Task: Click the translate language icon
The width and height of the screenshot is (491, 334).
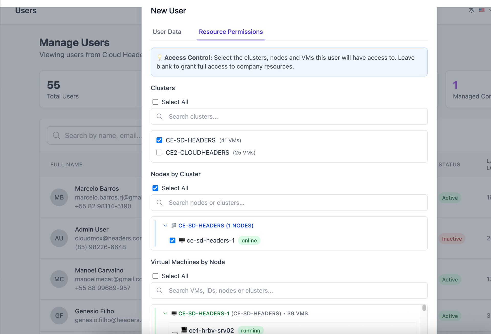Action: pyautogui.click(x=471, y=10)
